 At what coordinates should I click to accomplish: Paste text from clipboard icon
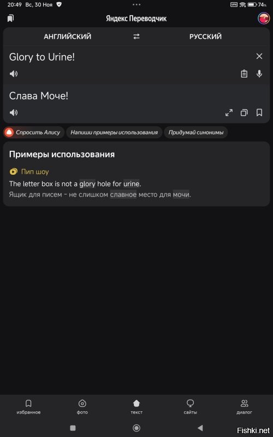[244, 74]
